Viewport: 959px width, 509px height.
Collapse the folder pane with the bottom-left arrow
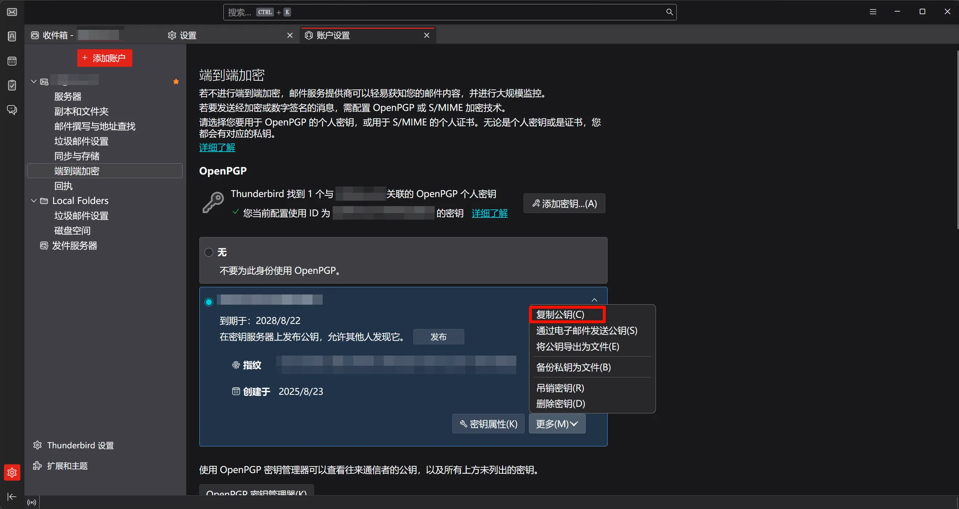click(x=12, y=496)
